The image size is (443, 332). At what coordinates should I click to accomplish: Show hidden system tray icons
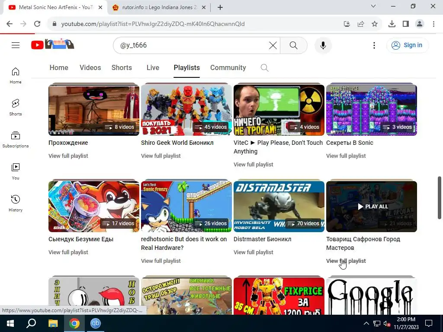pos(366,323)
